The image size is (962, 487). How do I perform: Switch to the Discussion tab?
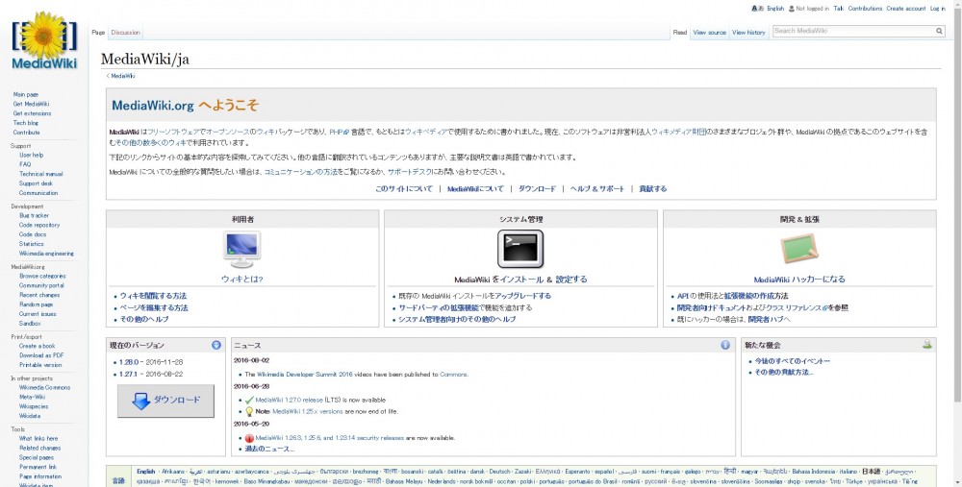pyautogui.click(x=126, y=33)
